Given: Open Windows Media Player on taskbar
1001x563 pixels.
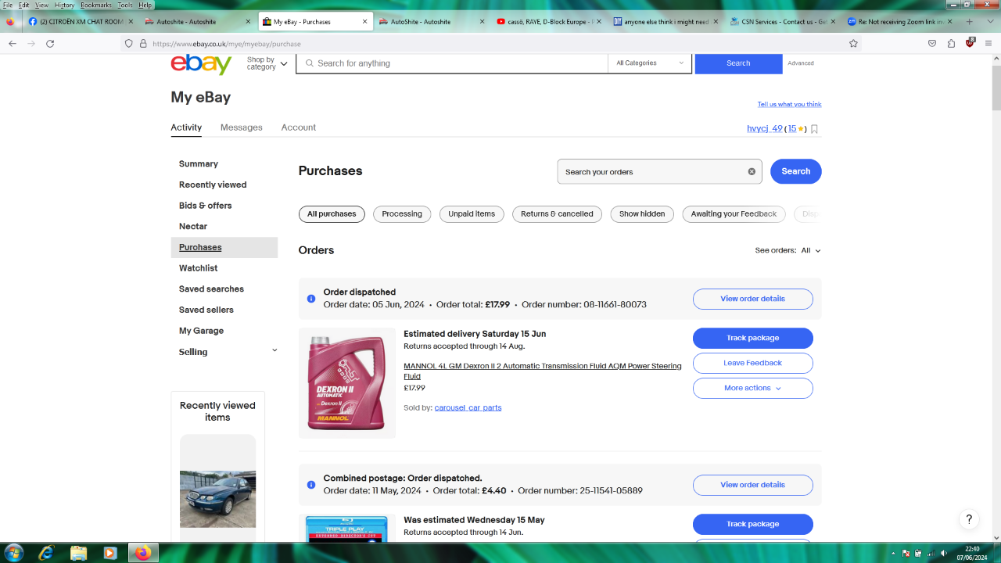Looking at the screenshot, I should click(110, 553).
